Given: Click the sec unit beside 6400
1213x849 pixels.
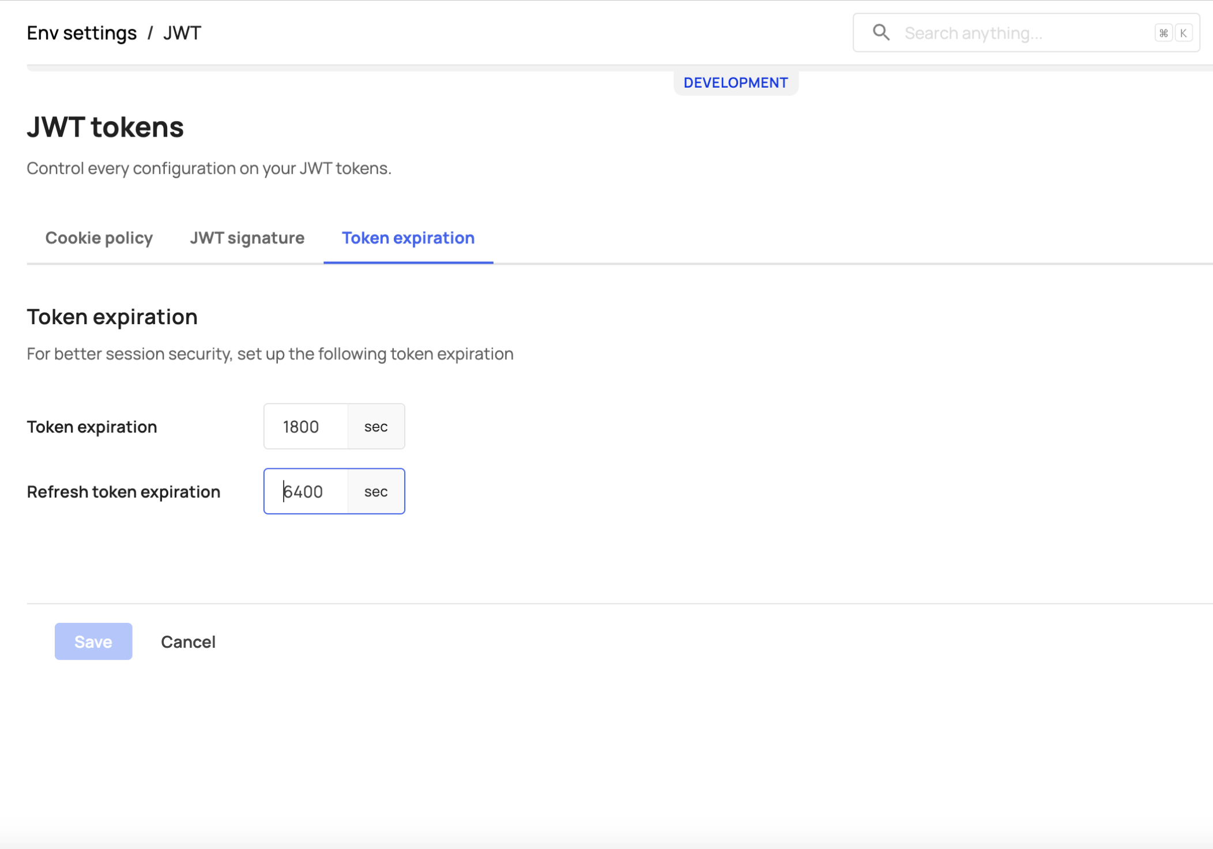Looking at the screenshot, I should (376, 491).
